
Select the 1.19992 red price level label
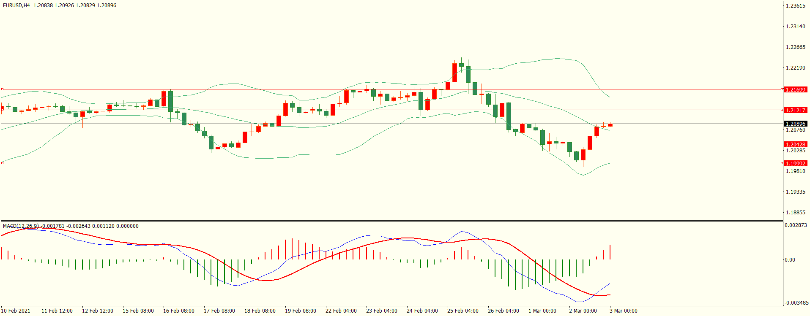point(795,163)
